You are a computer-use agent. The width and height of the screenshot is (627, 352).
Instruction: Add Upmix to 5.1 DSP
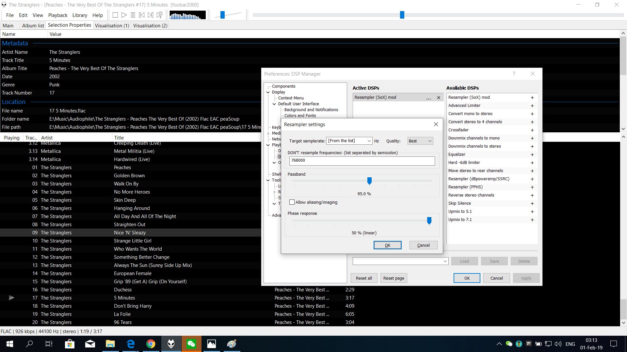[532, 212]
